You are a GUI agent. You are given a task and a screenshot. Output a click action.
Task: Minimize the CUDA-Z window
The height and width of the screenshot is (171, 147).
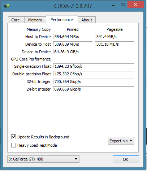point(113,5)
